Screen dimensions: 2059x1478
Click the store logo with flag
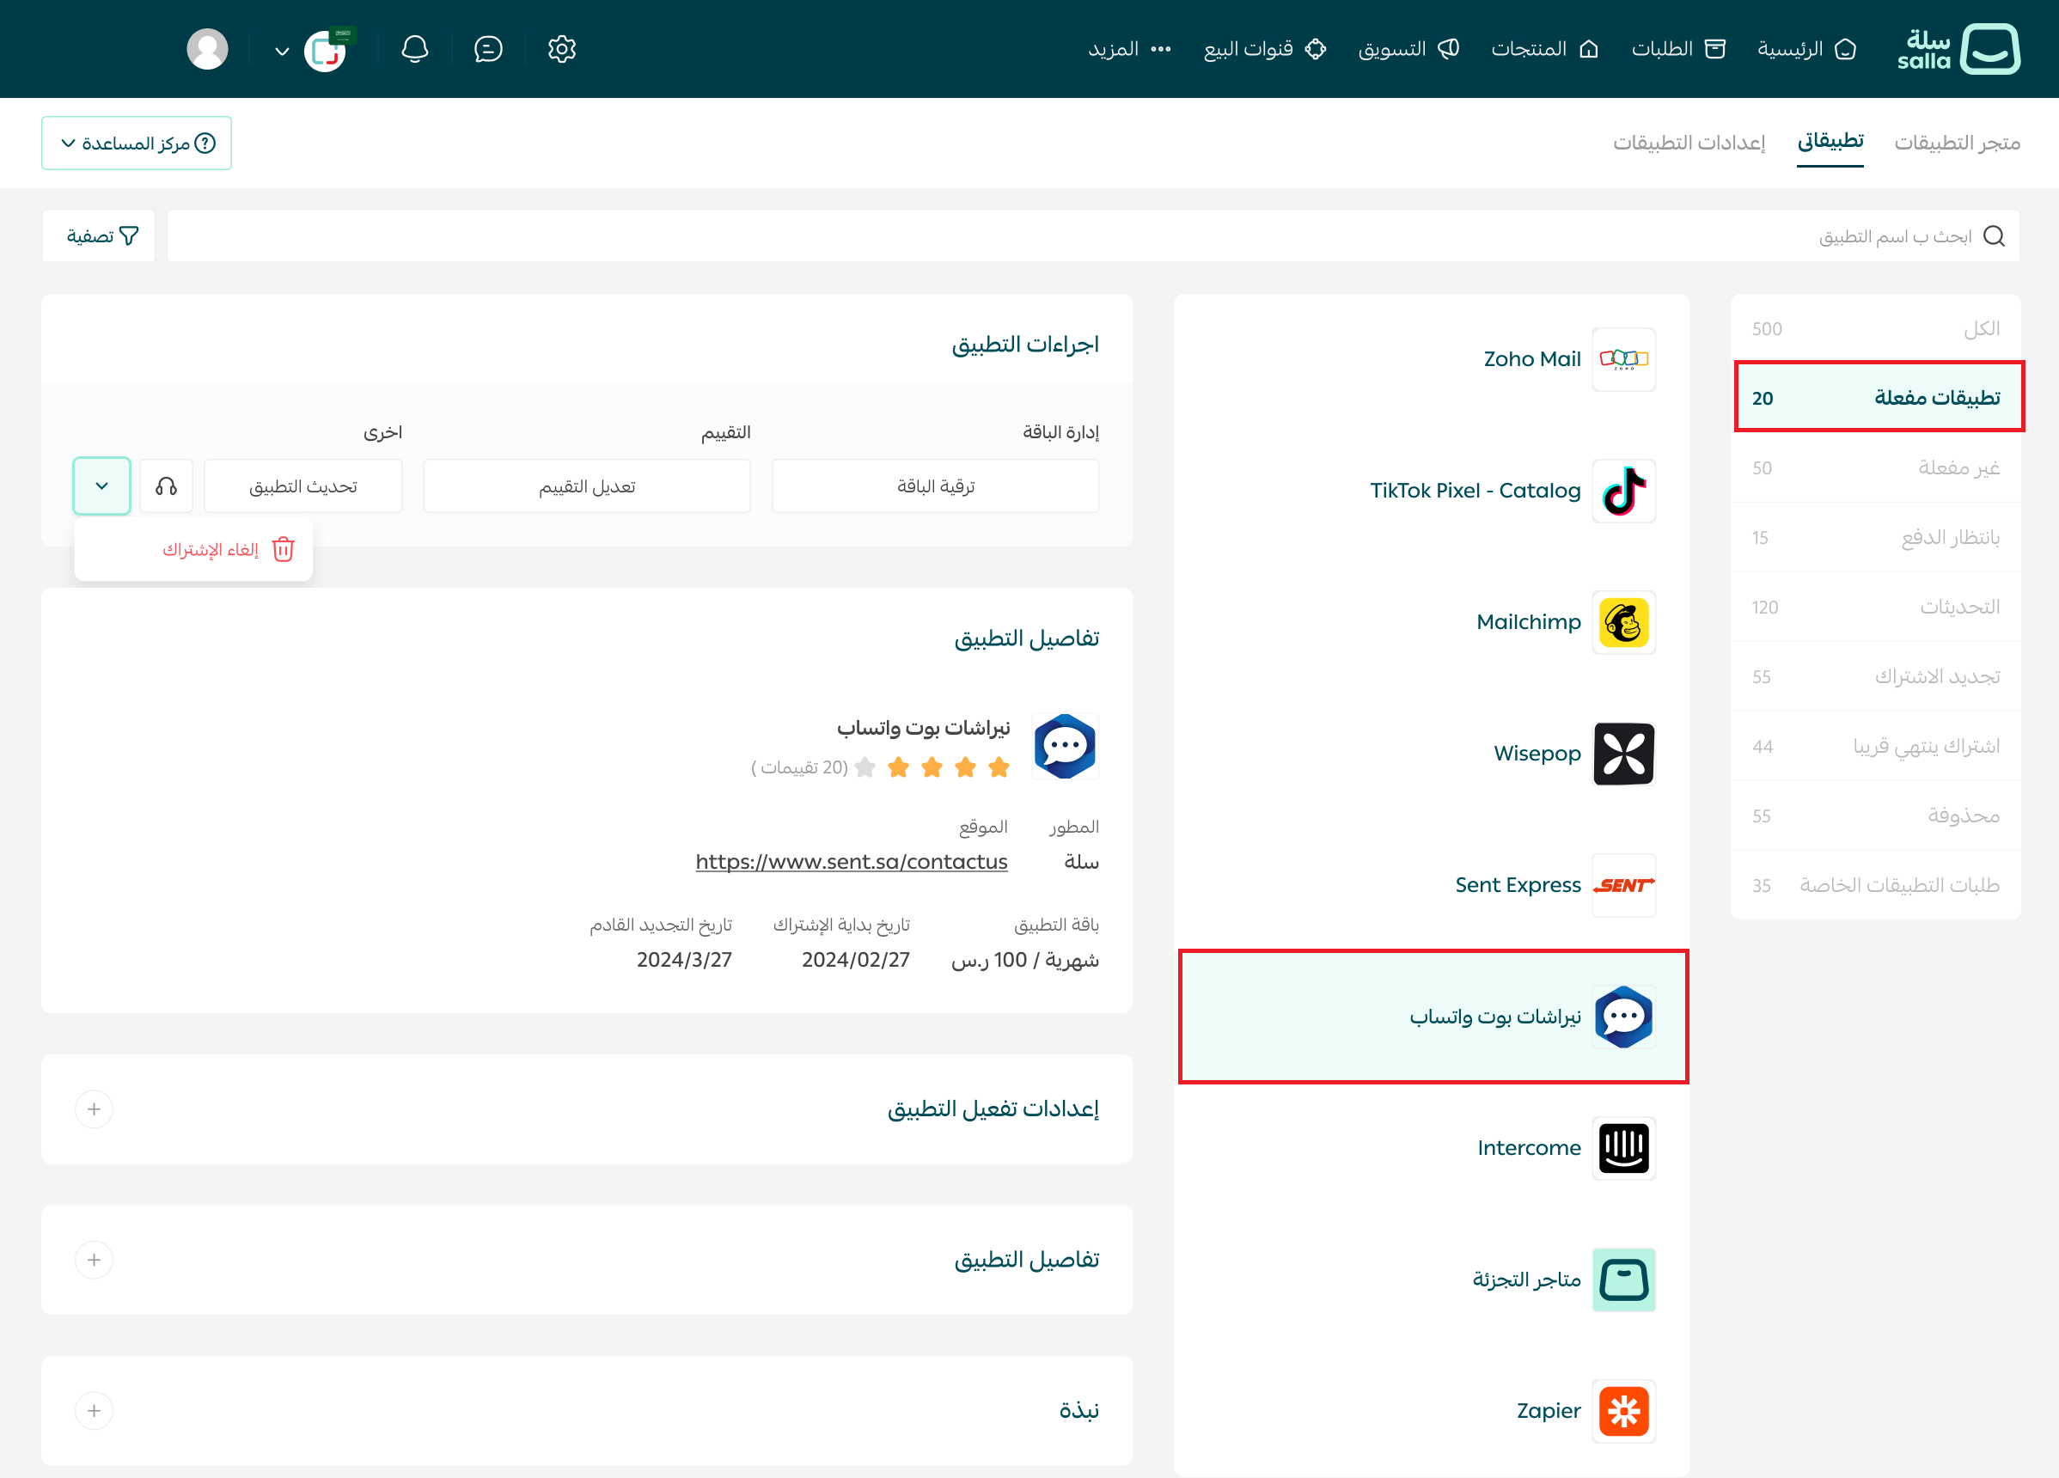(327, 50)
